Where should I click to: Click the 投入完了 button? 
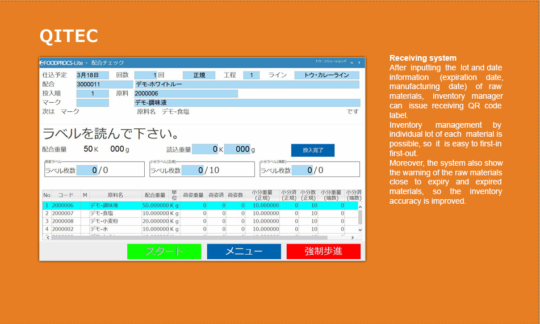tap(312, 150)
